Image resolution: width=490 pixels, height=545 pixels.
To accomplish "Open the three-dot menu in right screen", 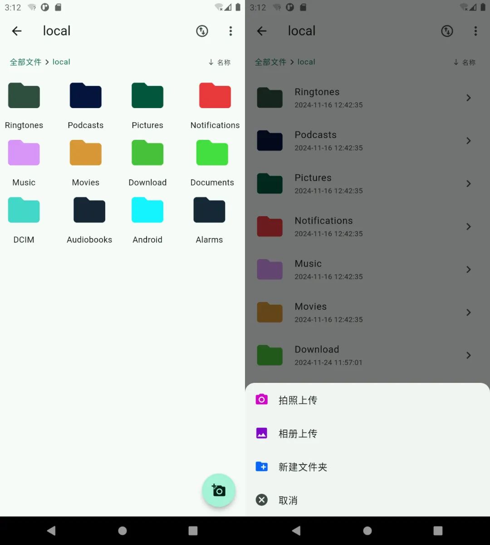I will click(475, 31).
